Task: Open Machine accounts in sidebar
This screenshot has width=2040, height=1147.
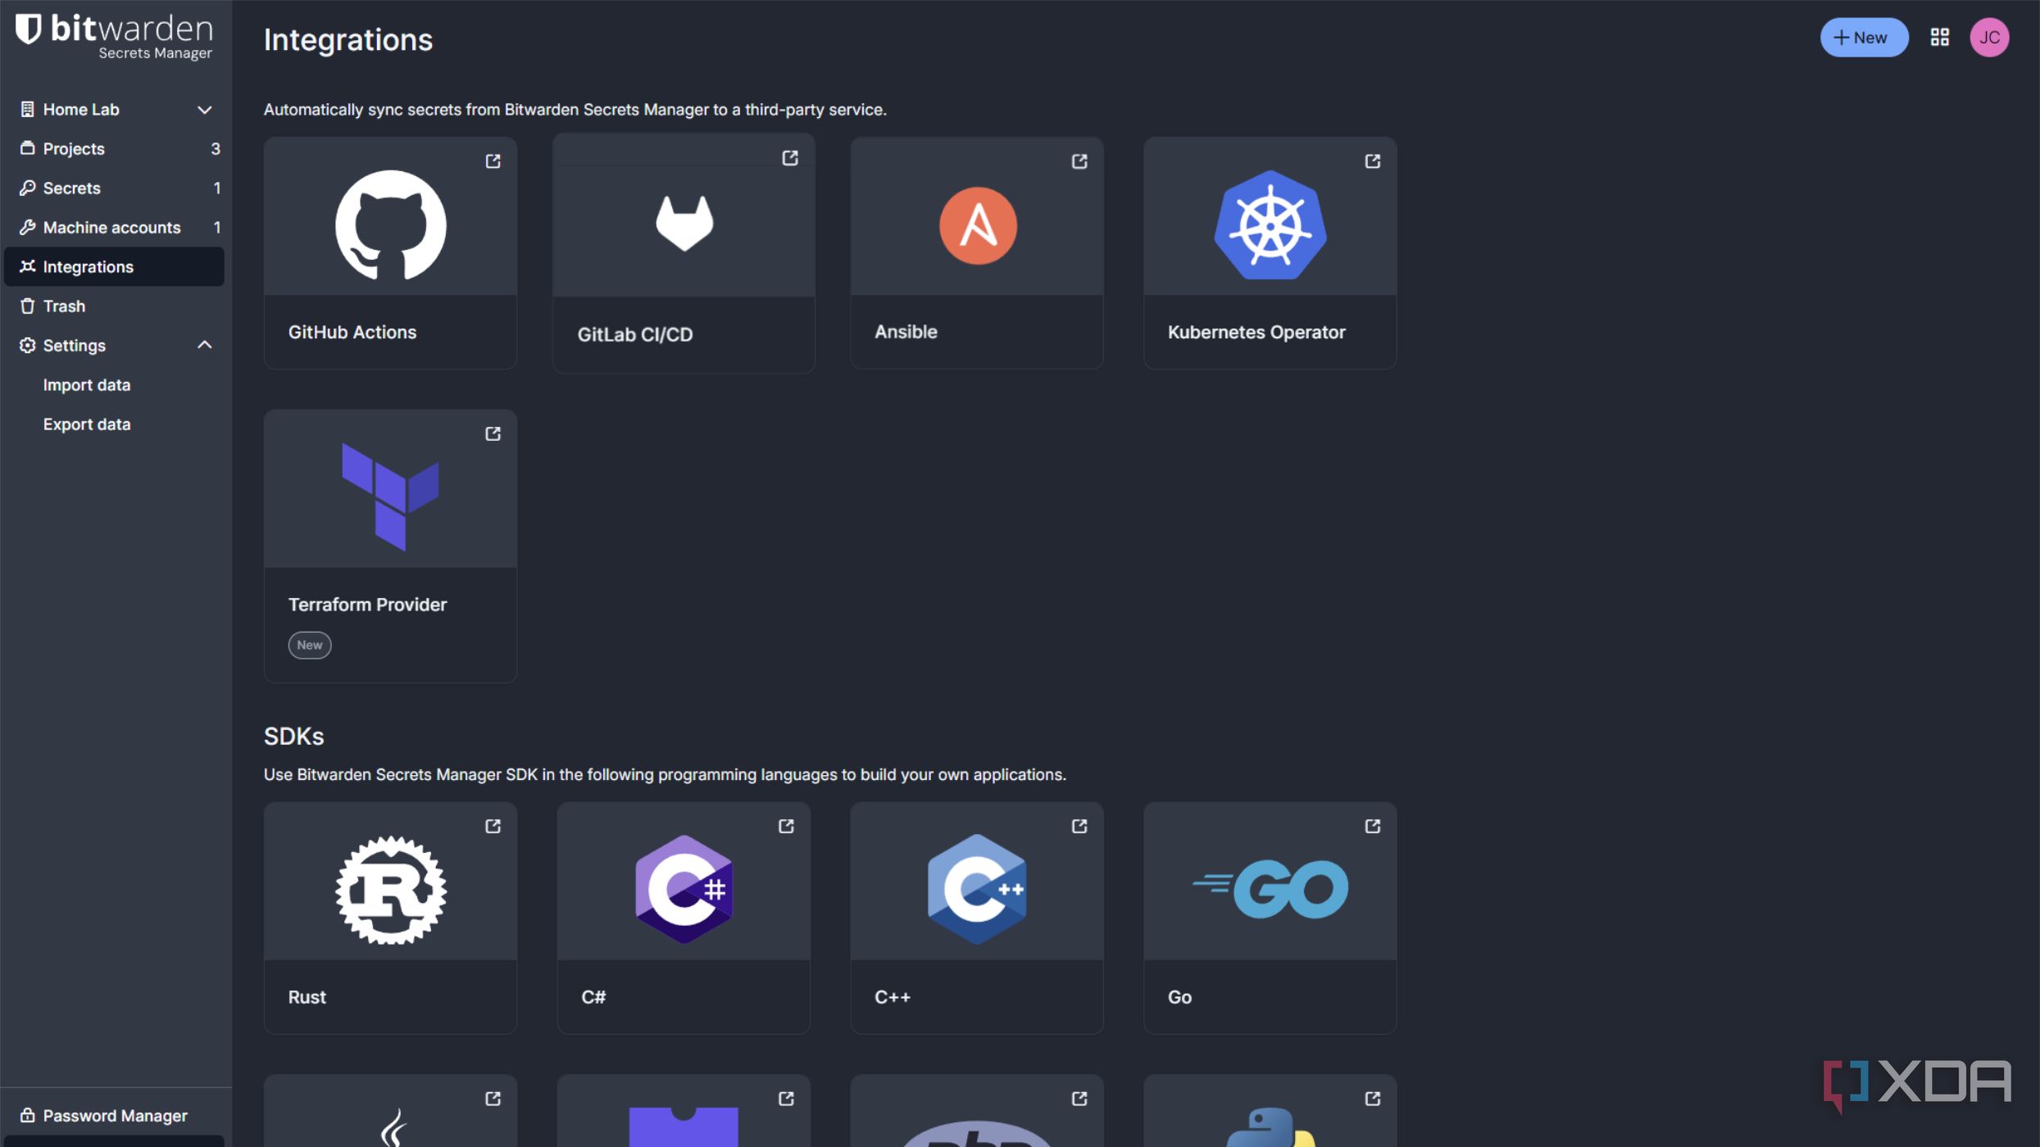Action: coord(111,228)
